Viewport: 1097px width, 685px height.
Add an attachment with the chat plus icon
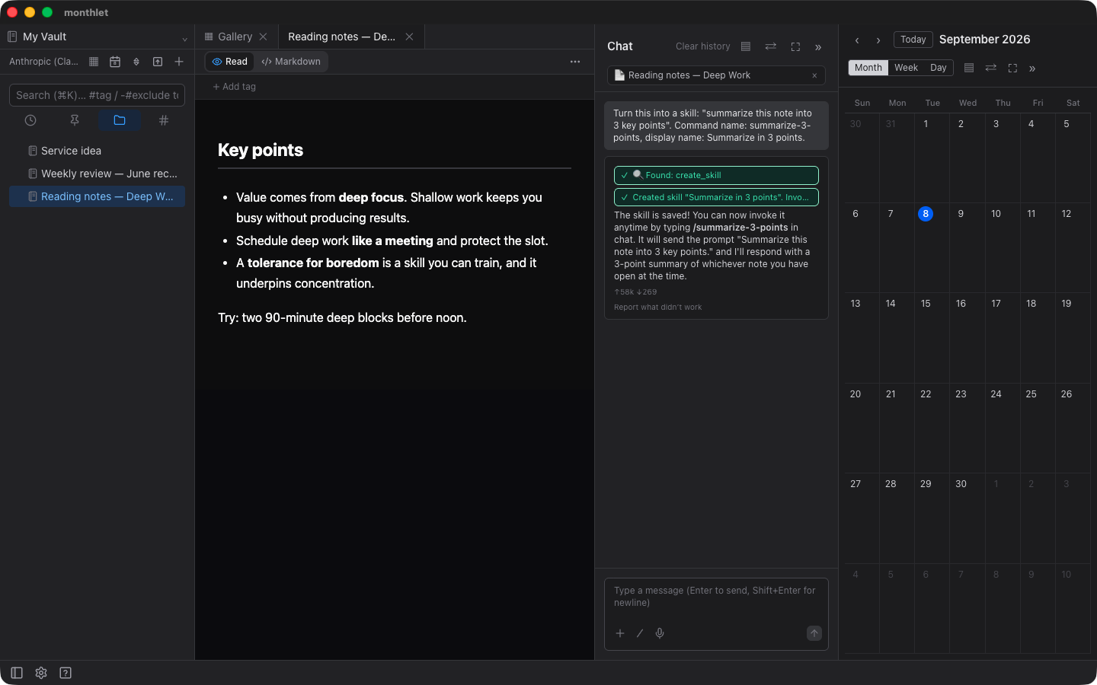(x=620, y=633)
